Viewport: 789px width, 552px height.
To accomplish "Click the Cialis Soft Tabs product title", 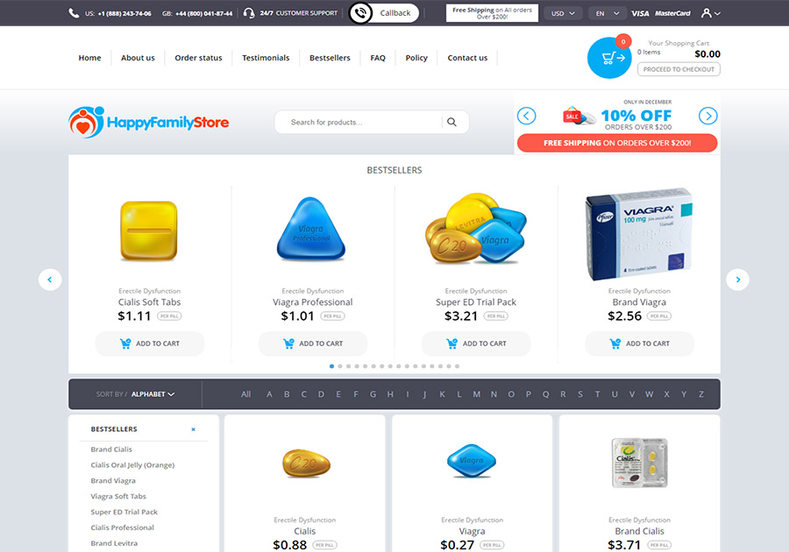I will coord(149,302).
